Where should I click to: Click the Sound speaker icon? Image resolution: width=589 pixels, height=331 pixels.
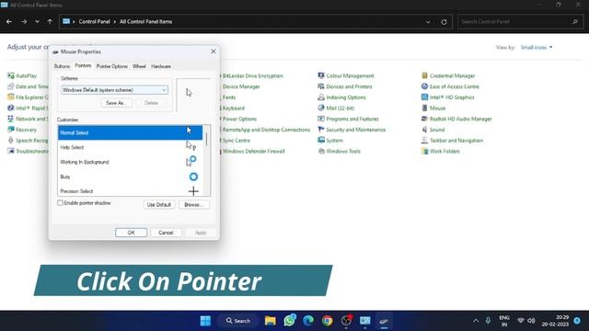pos(424,130)
